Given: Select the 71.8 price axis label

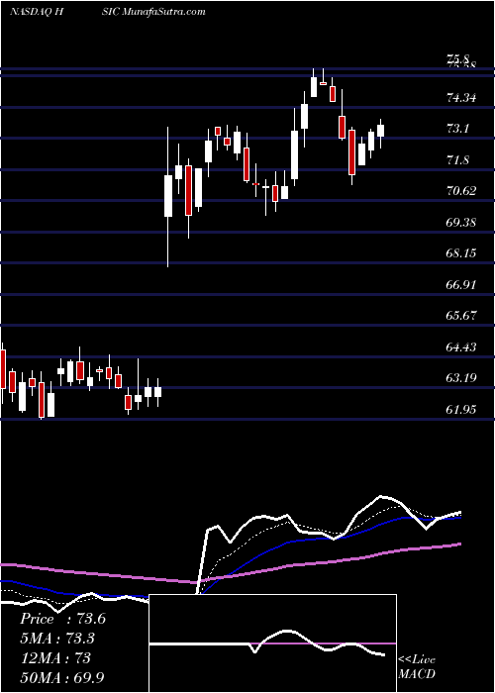Looking at the screenshot, I should [457, 160].
